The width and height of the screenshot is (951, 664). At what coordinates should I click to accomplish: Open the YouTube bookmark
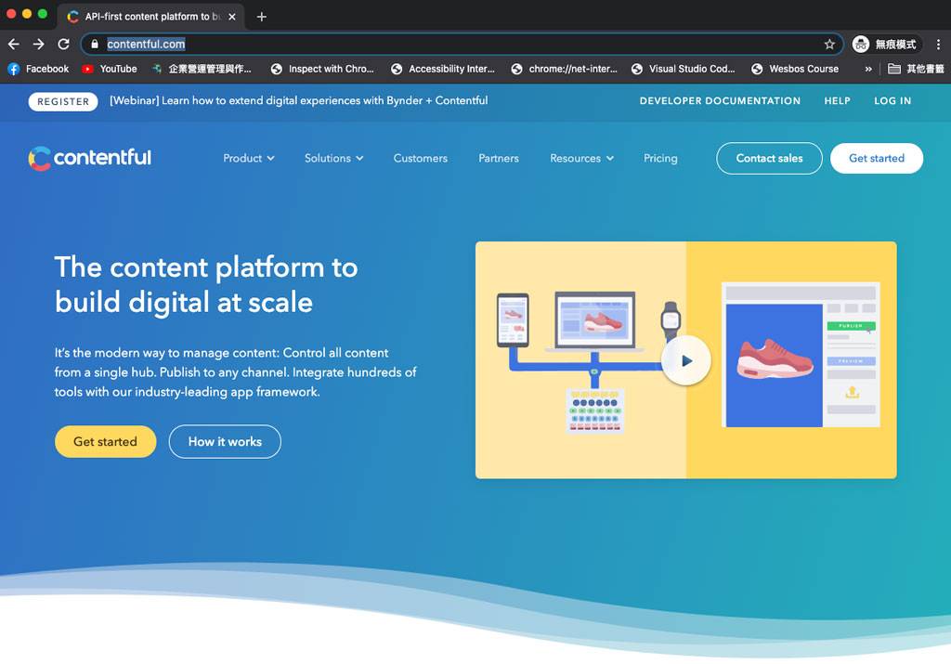coord(110,69)
